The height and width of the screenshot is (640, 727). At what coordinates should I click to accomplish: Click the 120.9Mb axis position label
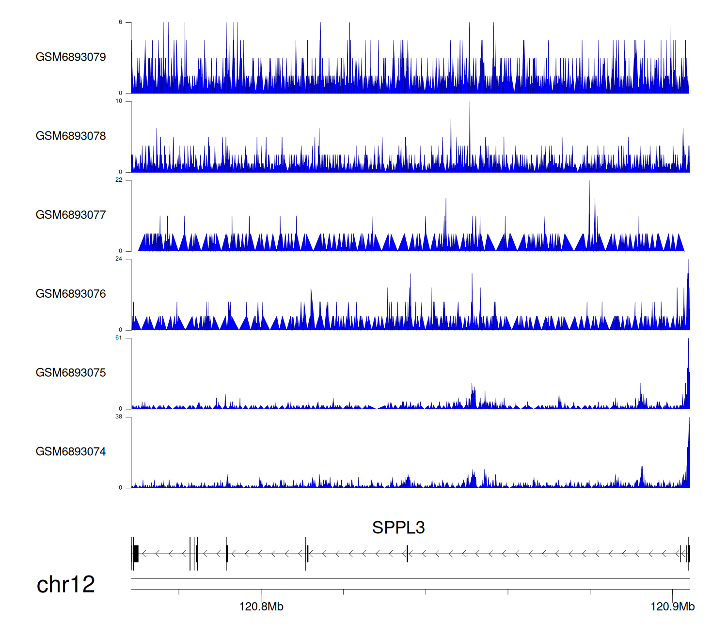point(672,607)
